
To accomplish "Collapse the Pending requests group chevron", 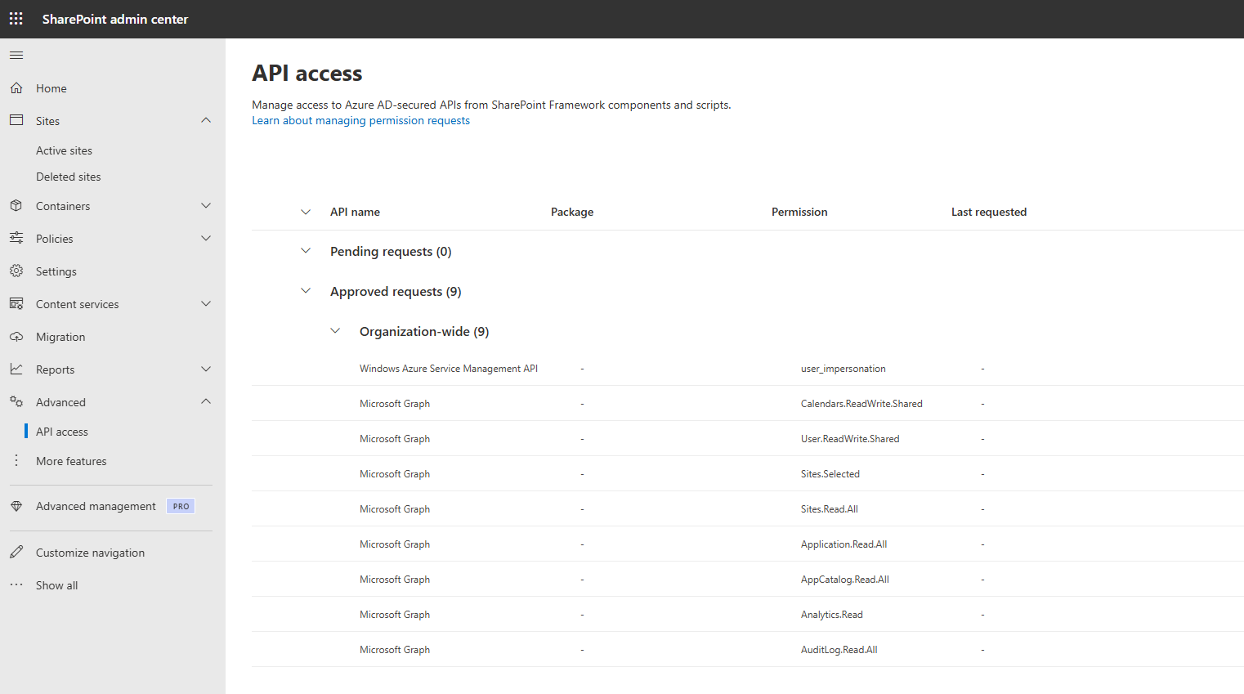I will click(306, 251).
